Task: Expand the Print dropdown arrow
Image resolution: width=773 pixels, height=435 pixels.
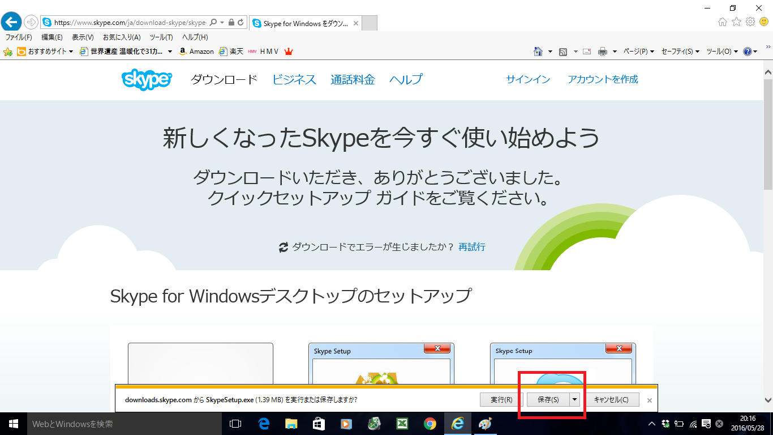Action: (615, 52)
